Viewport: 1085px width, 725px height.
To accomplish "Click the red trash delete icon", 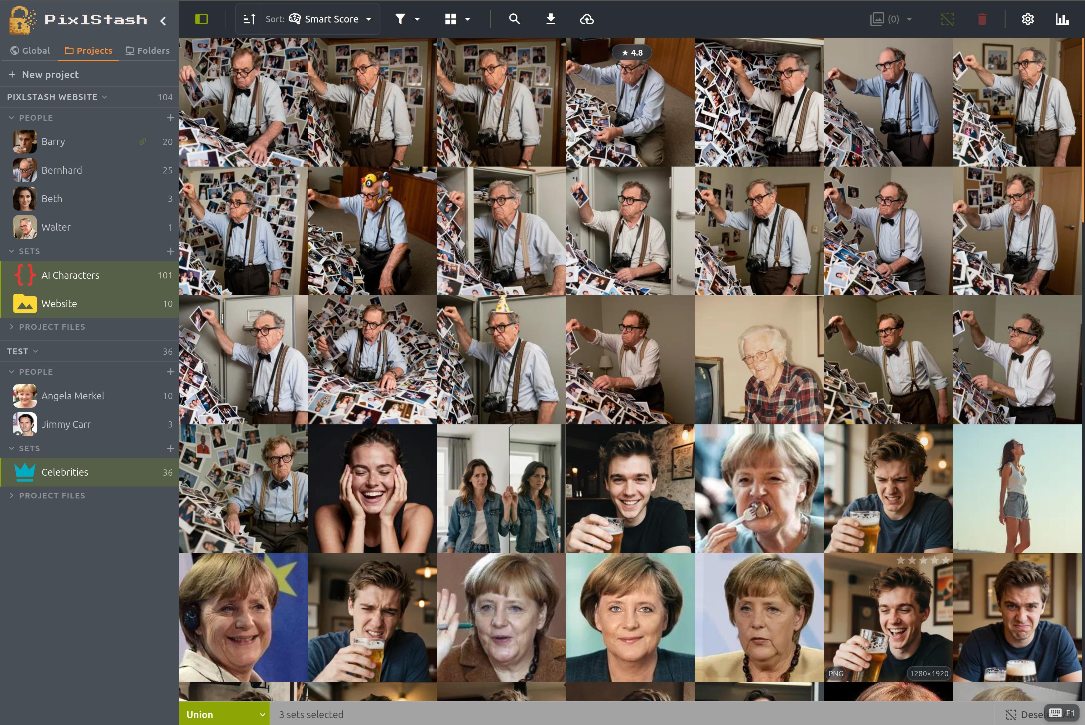I will click(x=982, y=19).
